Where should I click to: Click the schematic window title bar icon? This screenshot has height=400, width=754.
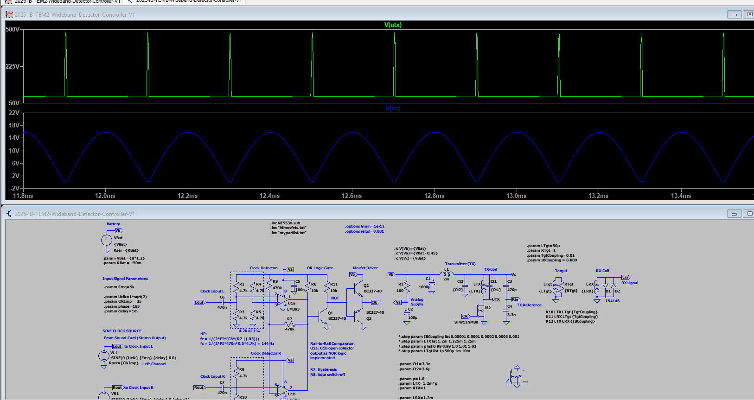click(x=9, y=214)
